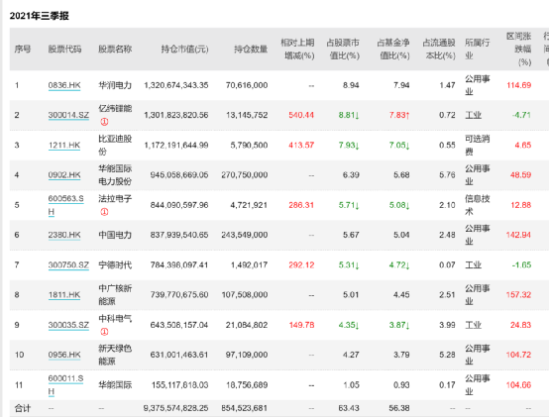Open stock code link 1211.HK
This screenshot has width=549, height=417.
click(x=64, y=146)
